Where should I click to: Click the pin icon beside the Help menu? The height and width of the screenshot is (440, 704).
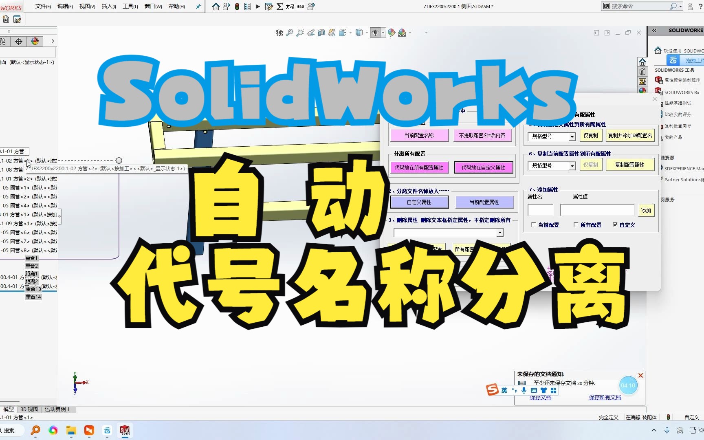198,7
